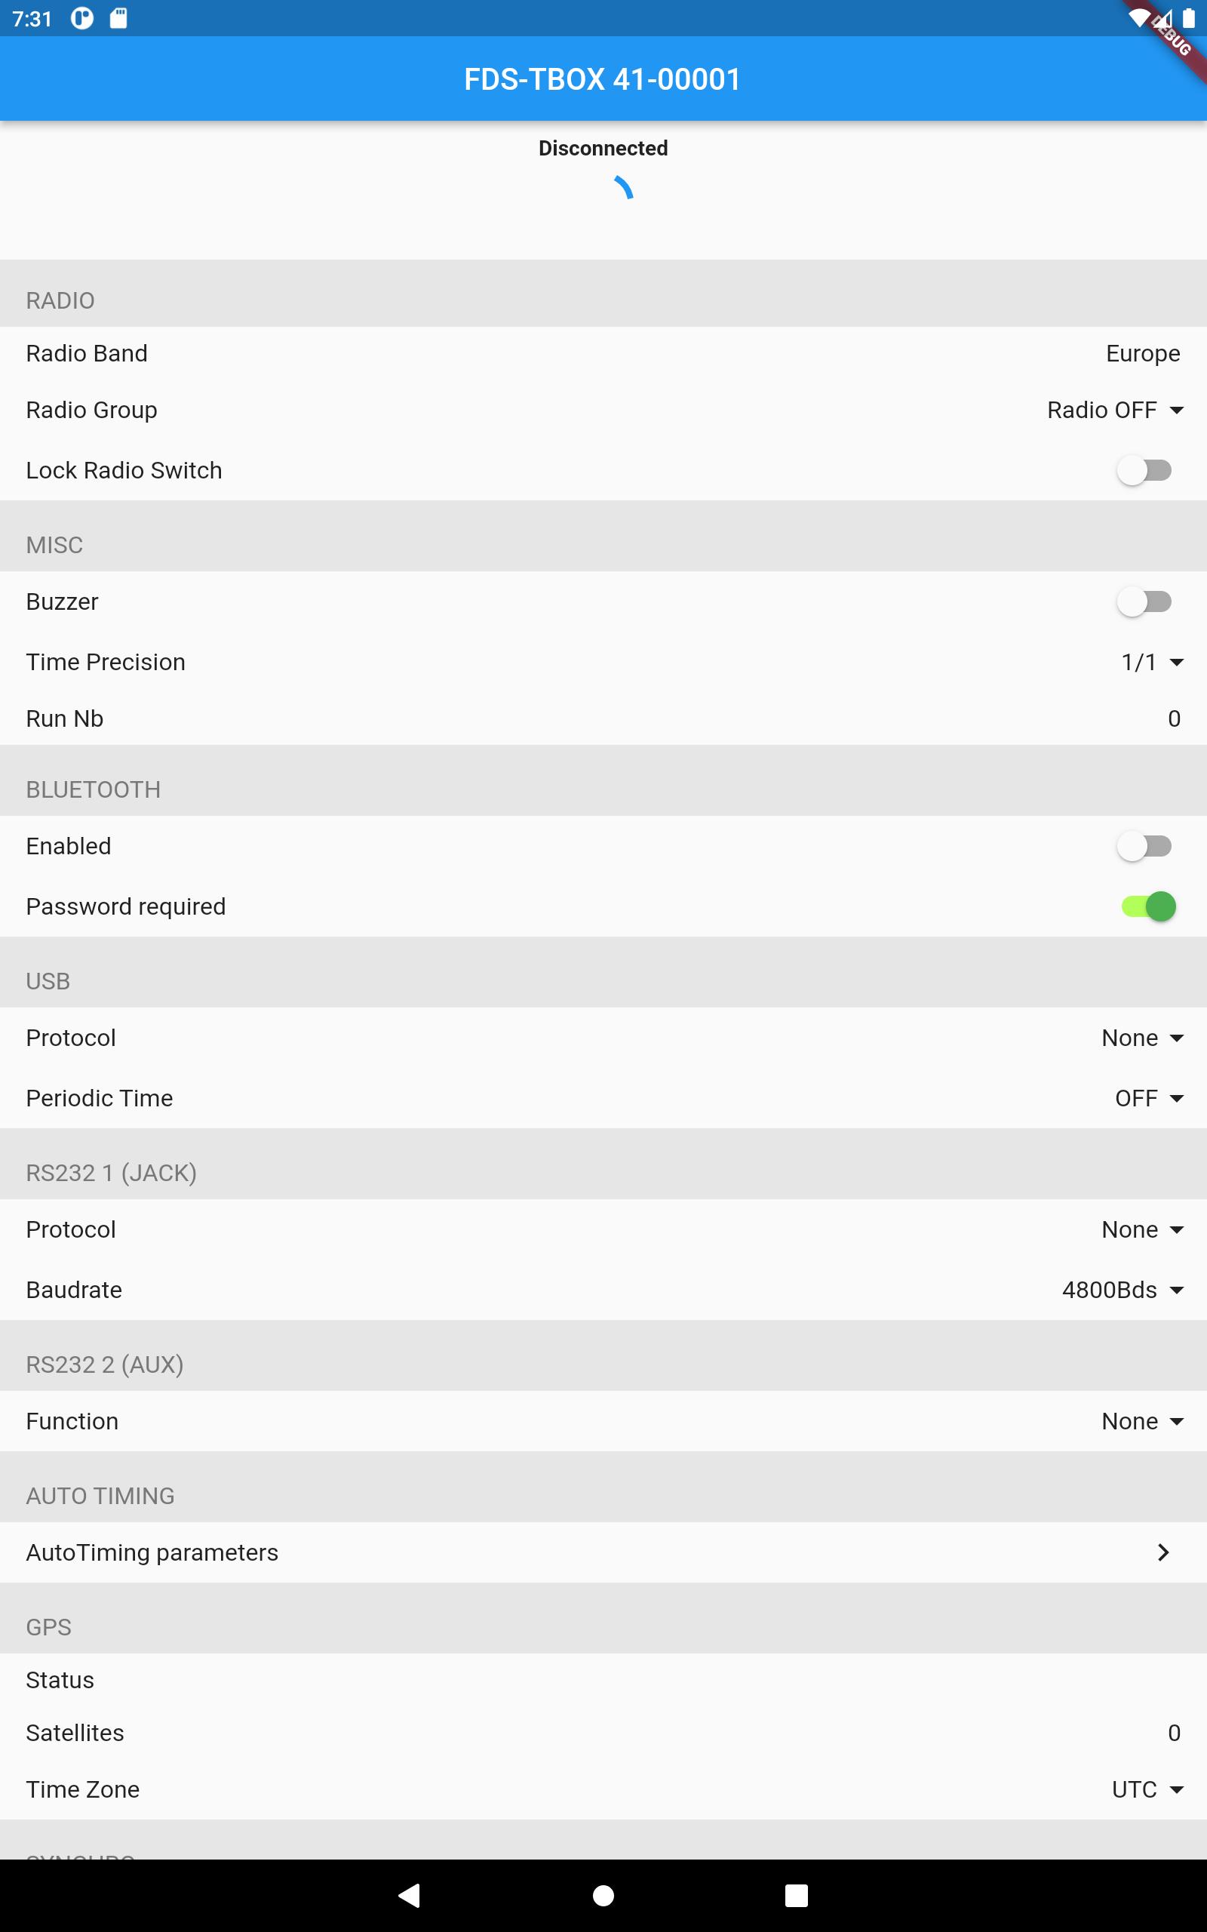Screen dimensions: 1207x1932
Task: Open AutoTiming parameters chevron arrow
Action: tap(1163, 1552)
